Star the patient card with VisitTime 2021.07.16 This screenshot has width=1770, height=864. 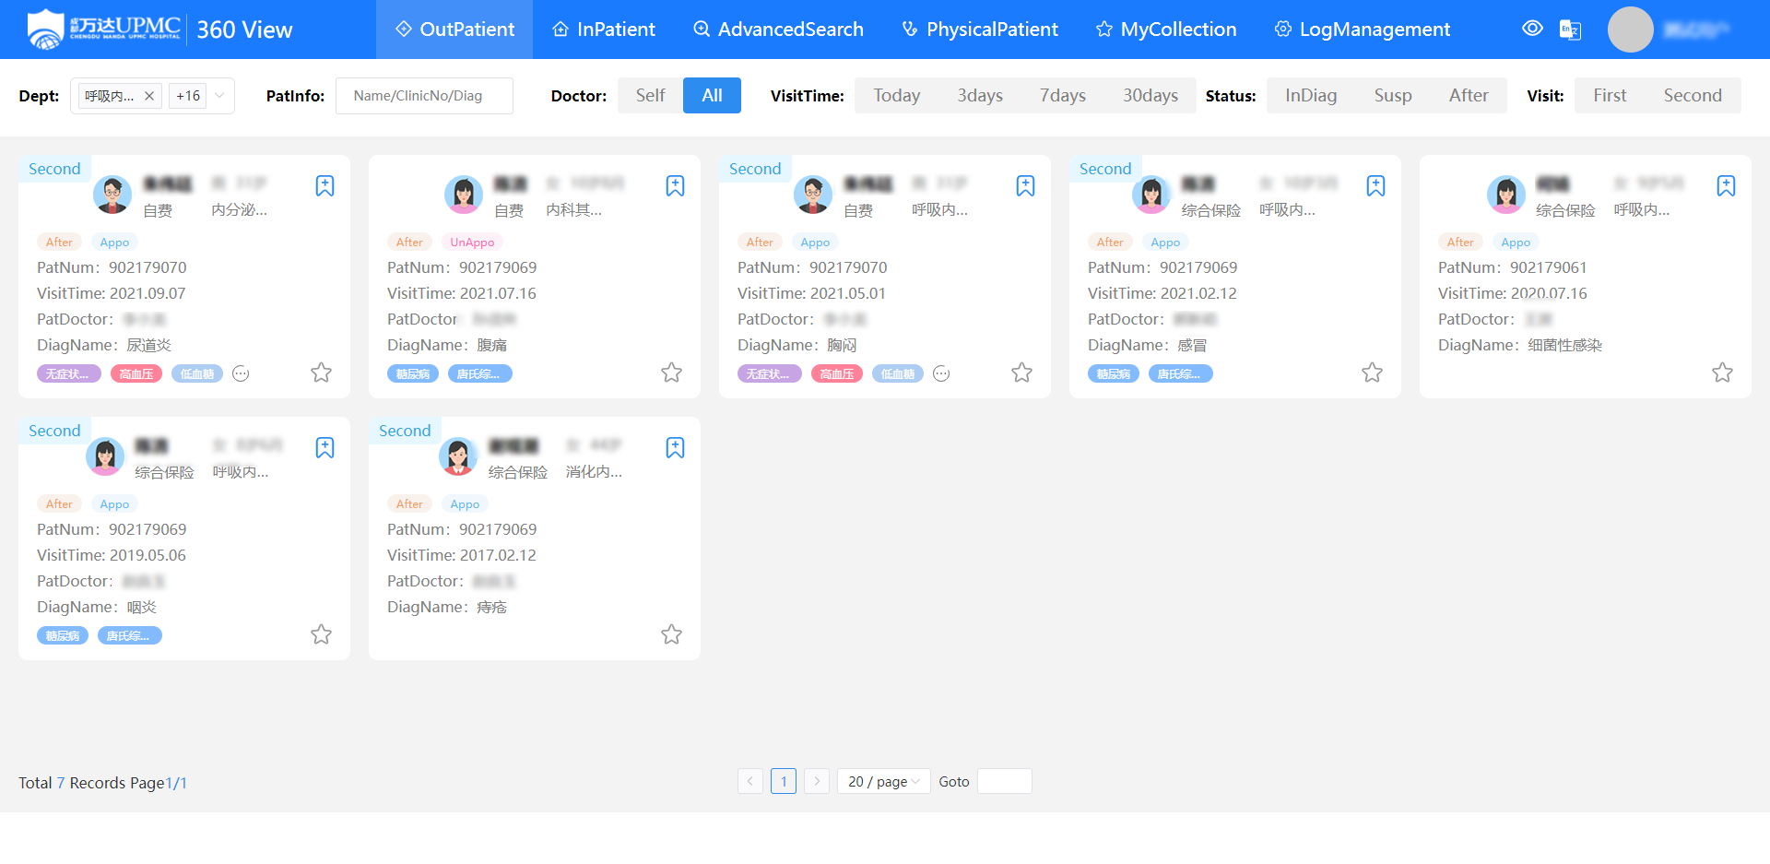click(x=671, y=373)
